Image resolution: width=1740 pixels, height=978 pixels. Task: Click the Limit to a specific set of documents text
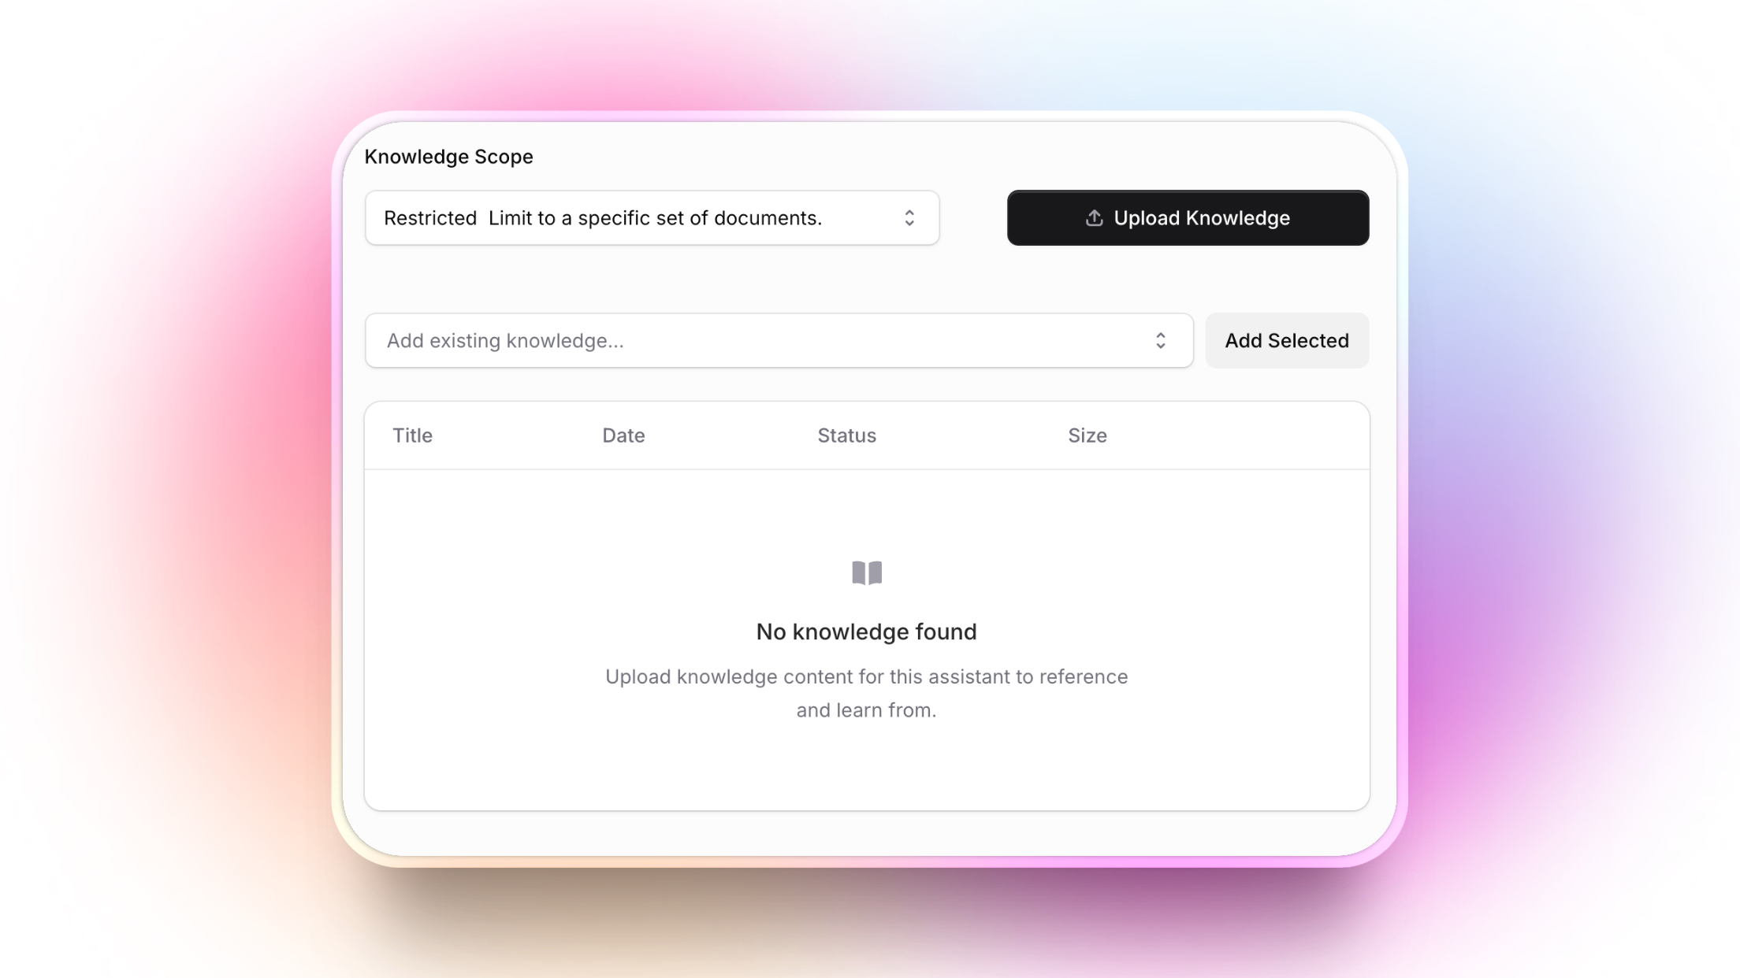coord(656,218)
